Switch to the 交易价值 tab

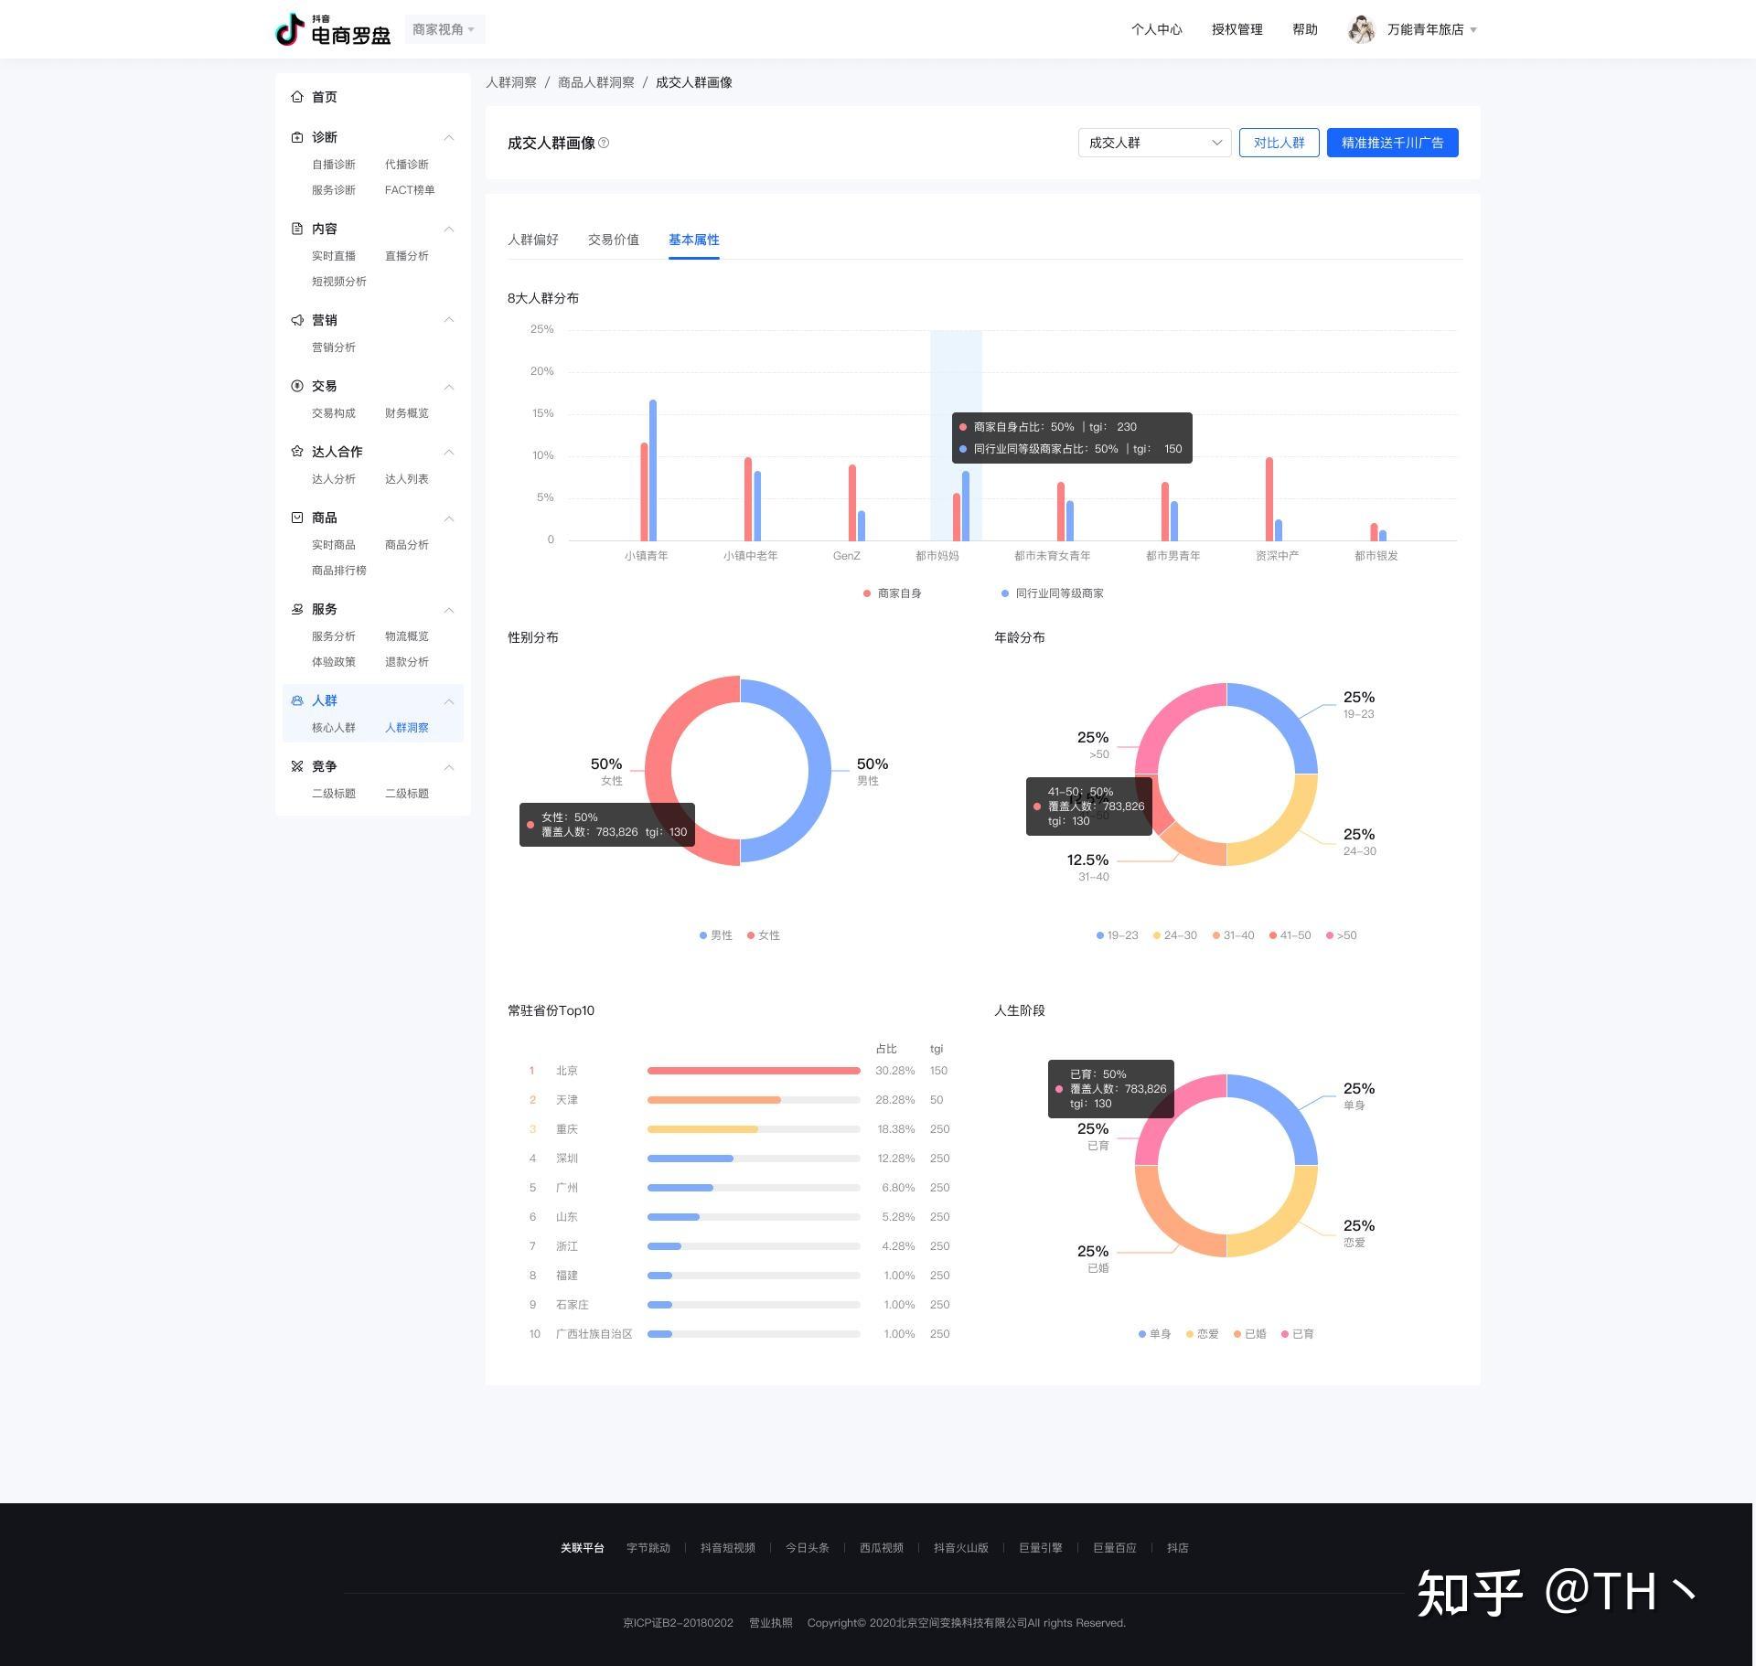(613, 240)
